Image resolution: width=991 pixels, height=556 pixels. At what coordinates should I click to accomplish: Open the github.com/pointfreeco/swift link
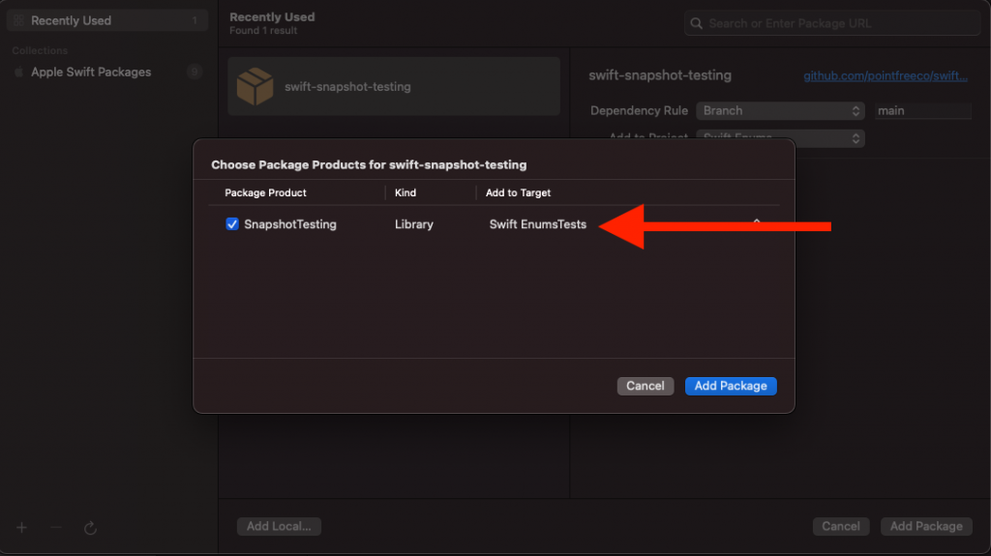(x=886, y=75)
